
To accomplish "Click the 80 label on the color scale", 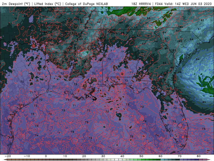I will click(199, 156).
